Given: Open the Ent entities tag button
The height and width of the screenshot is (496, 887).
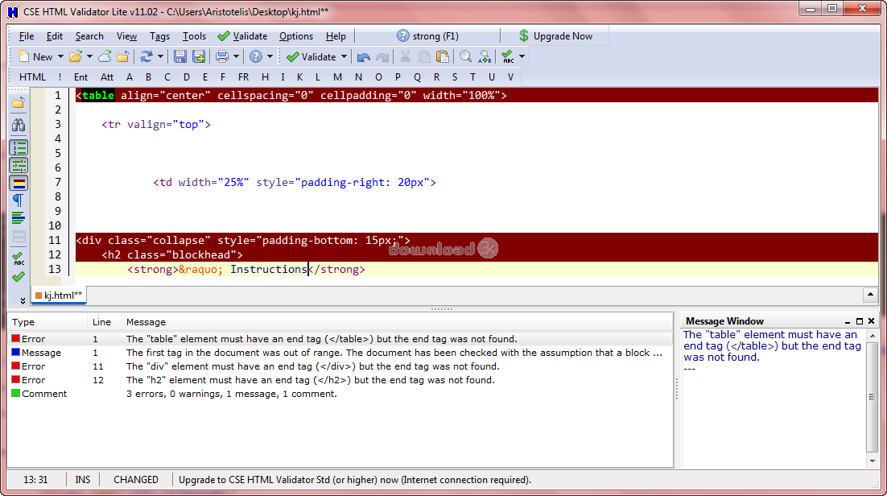Looking at the screenshot, I should (x=81, y=77).
